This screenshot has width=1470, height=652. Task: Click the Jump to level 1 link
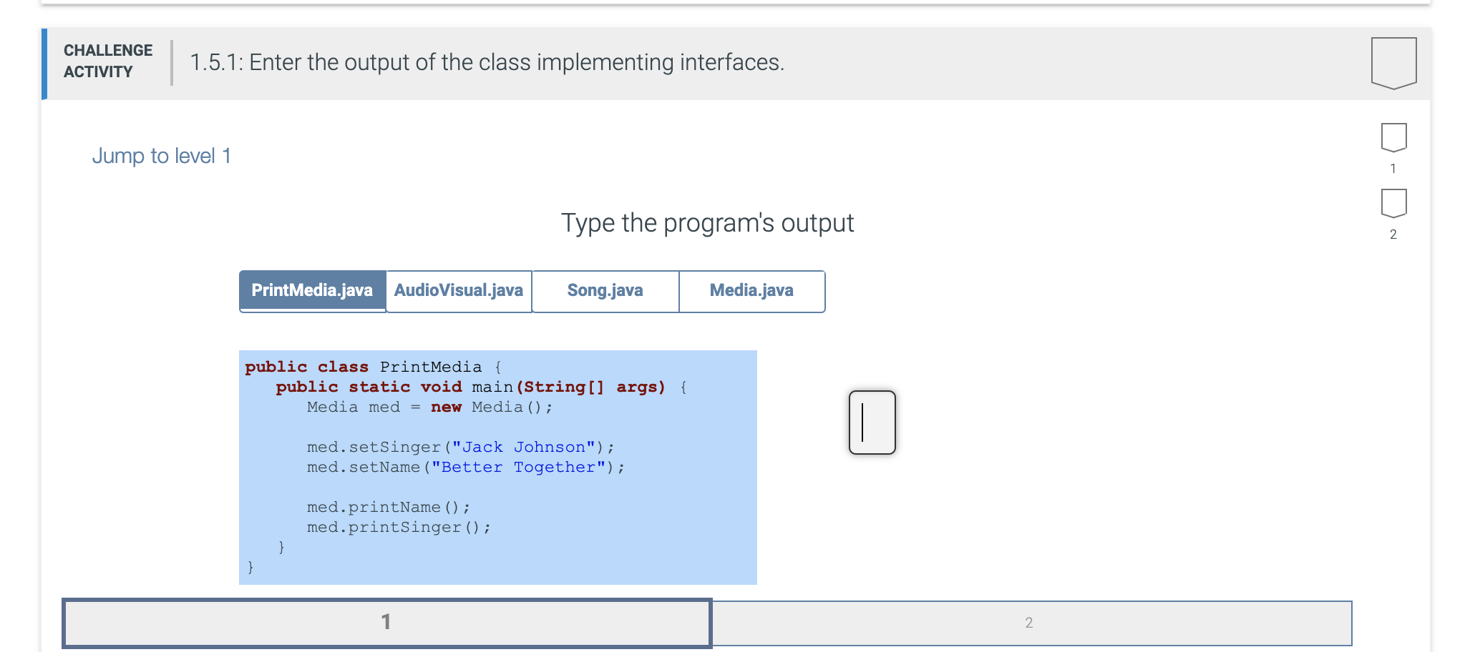pos(162,155)
